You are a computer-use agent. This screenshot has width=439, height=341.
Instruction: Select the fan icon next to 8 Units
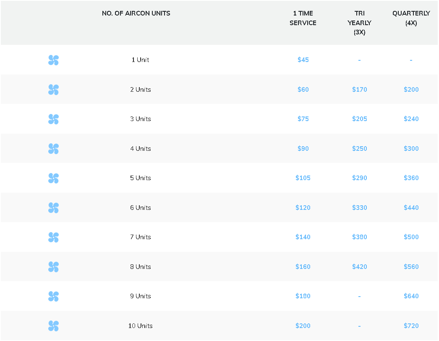click(53, 267)
